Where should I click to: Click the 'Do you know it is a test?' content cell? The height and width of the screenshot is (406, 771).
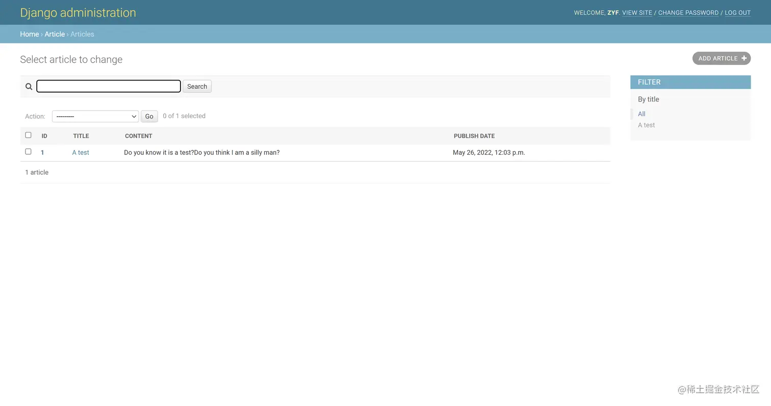point(202,152)
